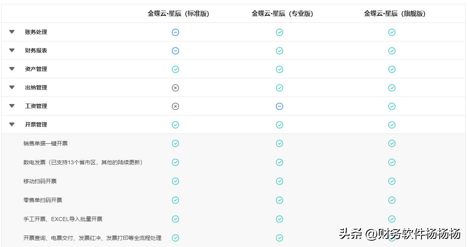Click the dash icon for 财务报表 standard edition
The width and height of the screenshot is (468, 247).
click(175, 50)
